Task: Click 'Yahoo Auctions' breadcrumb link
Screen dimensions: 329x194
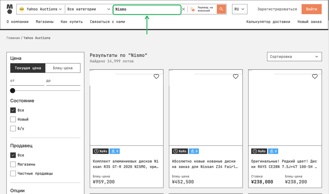Action: (x=37, y=38)
